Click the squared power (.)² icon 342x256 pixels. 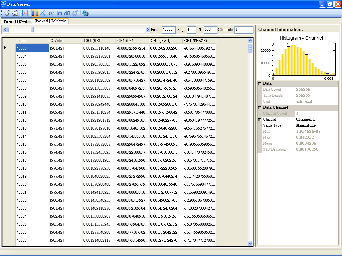(75, 13)
